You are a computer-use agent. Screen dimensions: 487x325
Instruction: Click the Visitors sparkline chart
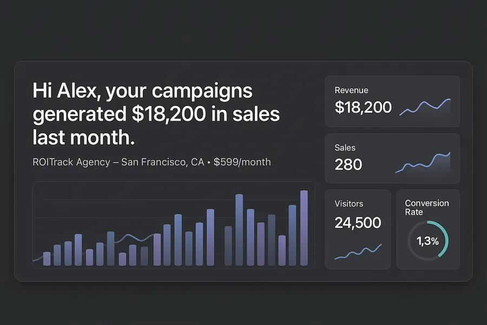pos(358,252)
